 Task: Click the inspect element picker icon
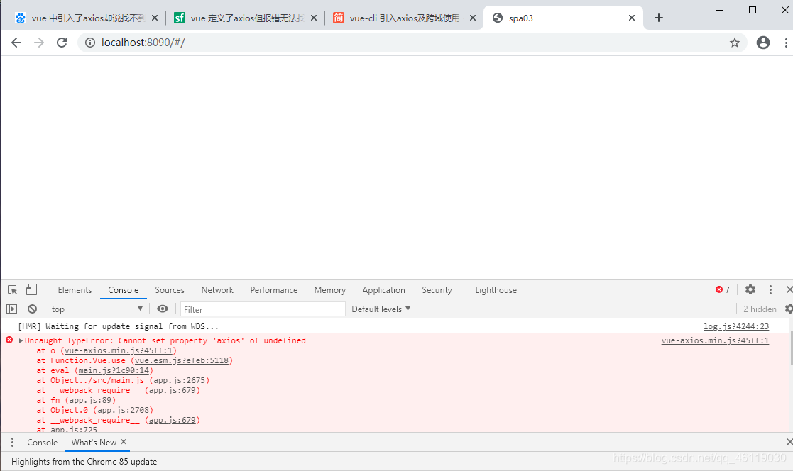point(12,290)
